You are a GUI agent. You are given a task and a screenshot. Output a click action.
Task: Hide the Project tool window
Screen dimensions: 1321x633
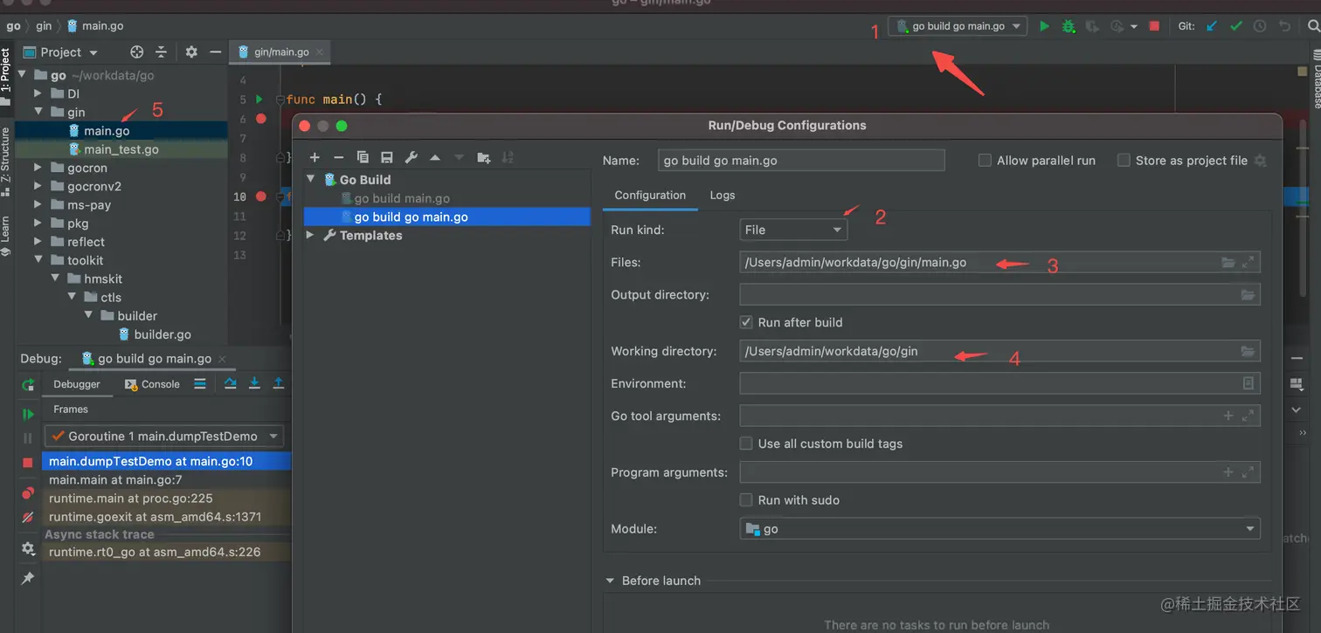click(x=215, y=52)
